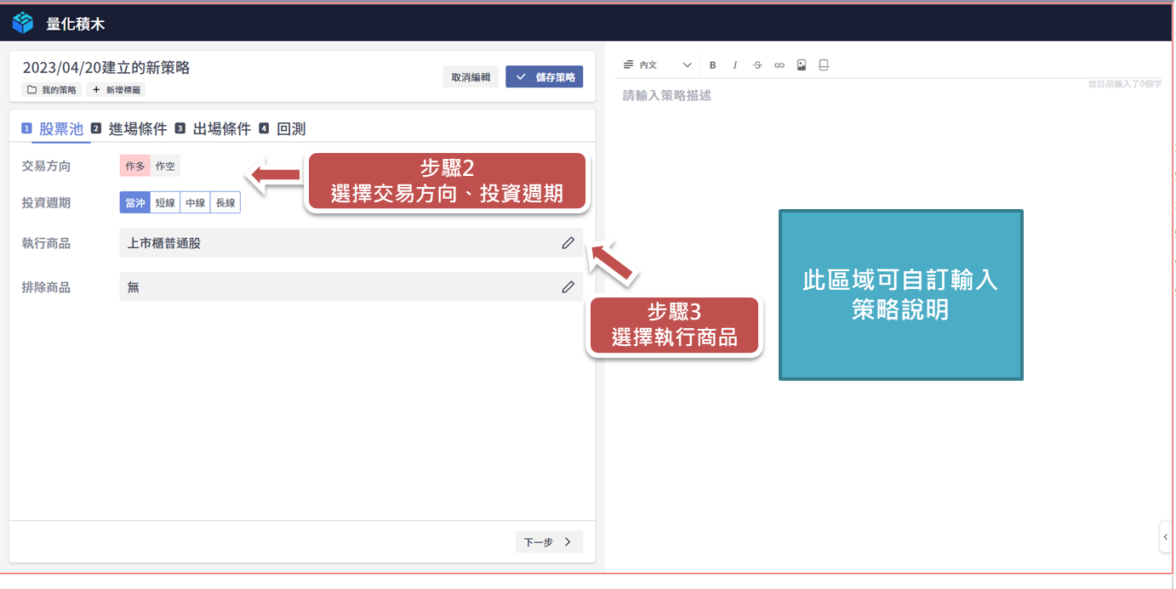Toggle bold formatting in the editor toolbar
The height and width of the screenshot is (589, 1176).
pos(713,65)
